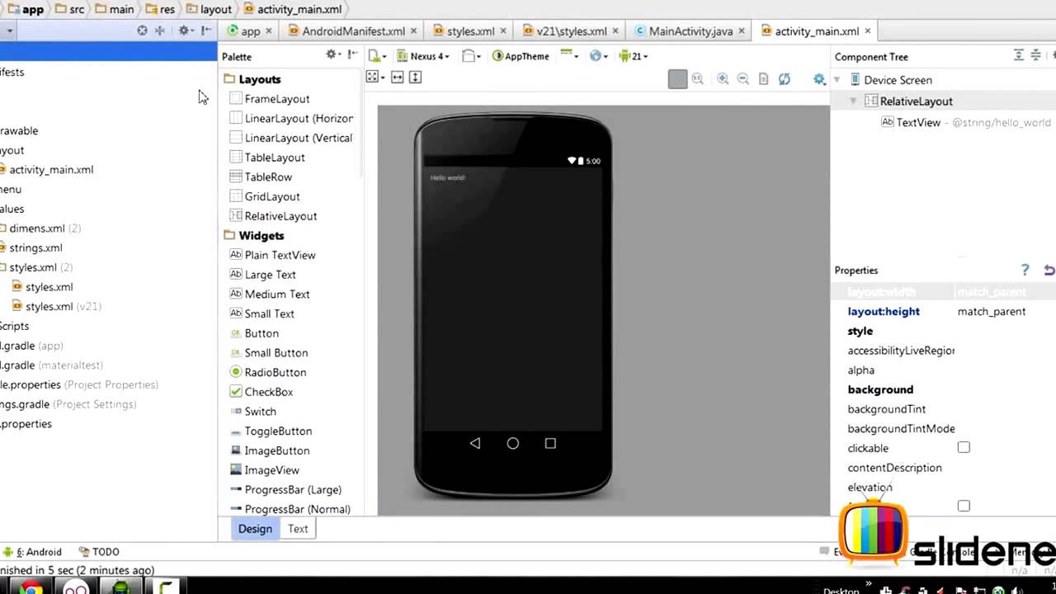Select the Button widget in the Palette
The image size is (1056, 594).
[x=262, y=333]
